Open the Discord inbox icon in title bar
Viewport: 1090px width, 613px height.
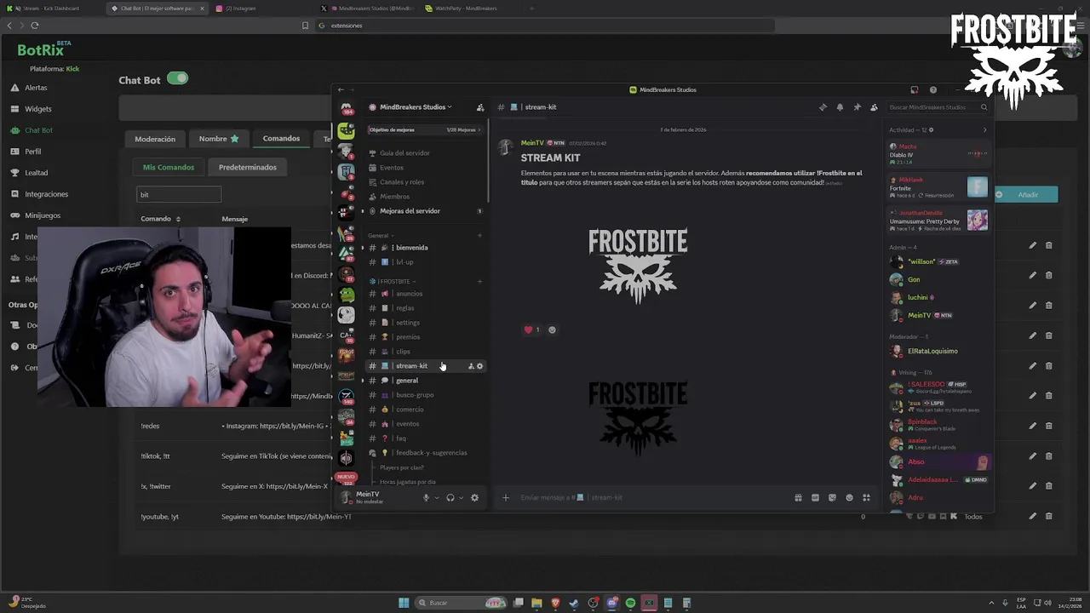(914, 89)
